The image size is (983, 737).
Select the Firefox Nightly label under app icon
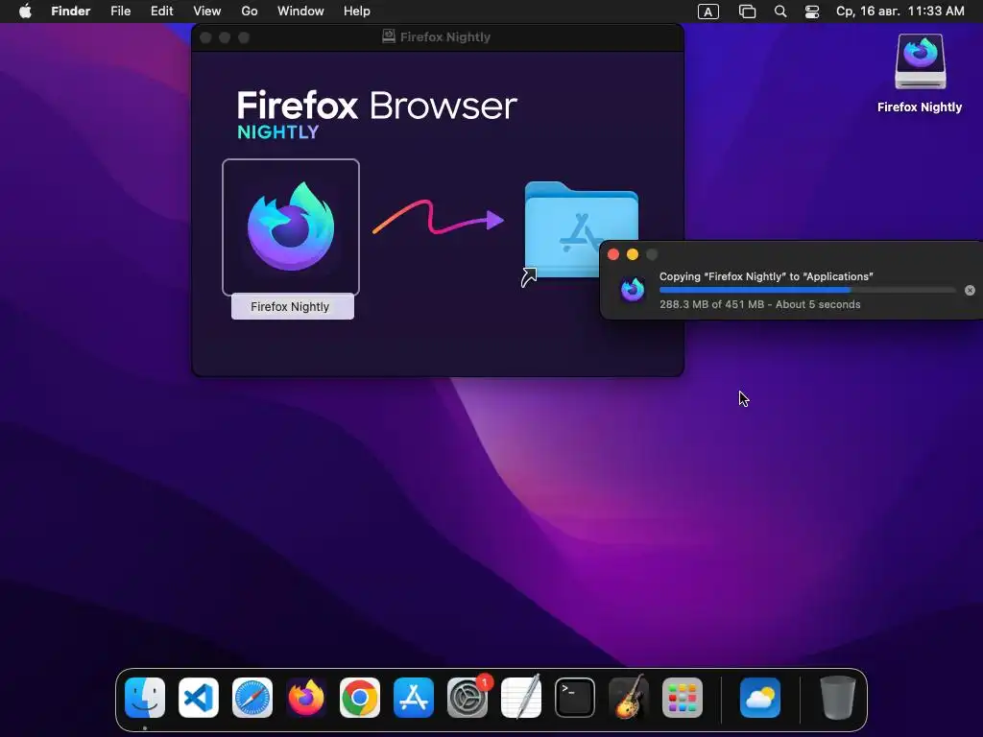[290, 306]
